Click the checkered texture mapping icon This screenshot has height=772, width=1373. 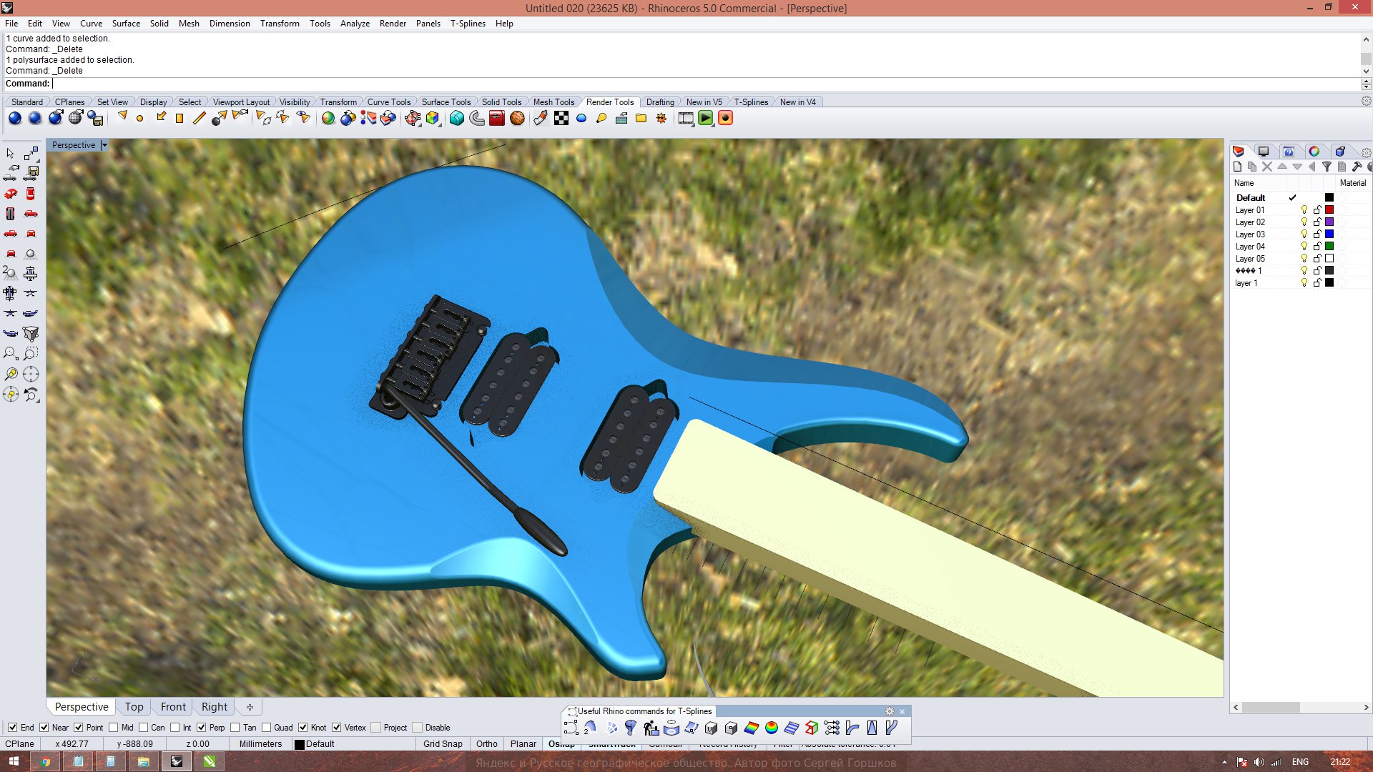click(561, 119)
